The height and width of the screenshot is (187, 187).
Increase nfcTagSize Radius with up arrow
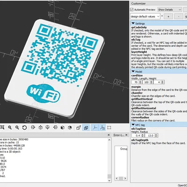point(156,135)
